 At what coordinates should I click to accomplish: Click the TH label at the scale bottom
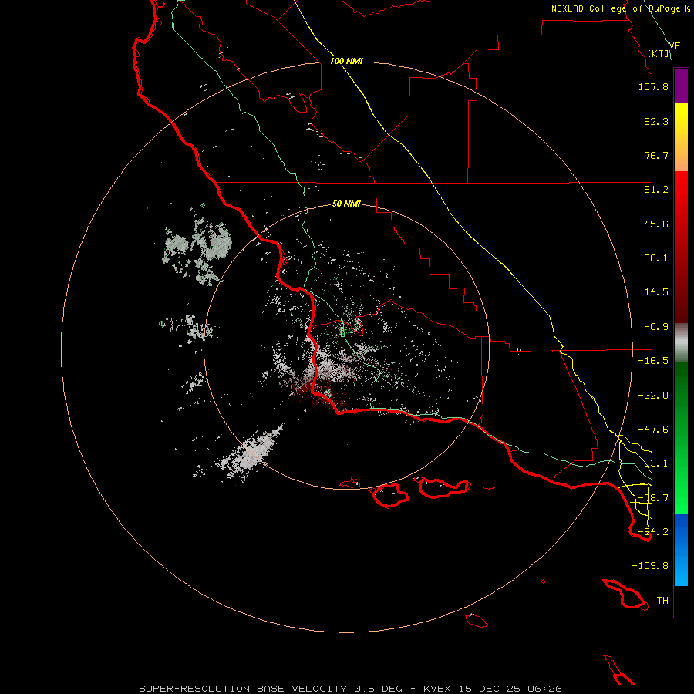click(662, 601)
